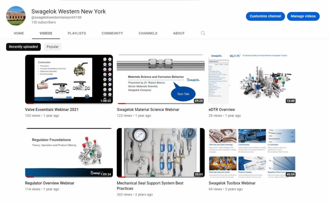Viewport: 329px width, 204px height.
Task: Click the 103 views • 1 year ago text
Action: pos(42,116)
